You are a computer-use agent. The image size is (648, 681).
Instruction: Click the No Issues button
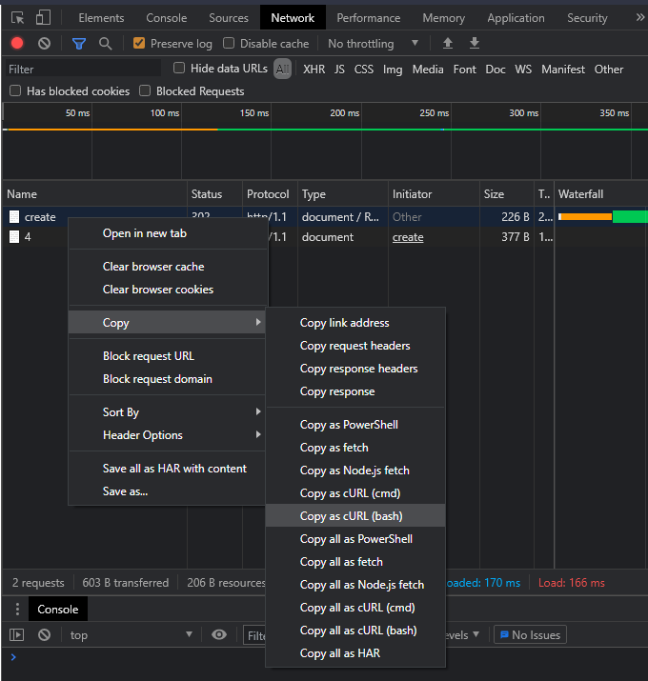[530, 634]
